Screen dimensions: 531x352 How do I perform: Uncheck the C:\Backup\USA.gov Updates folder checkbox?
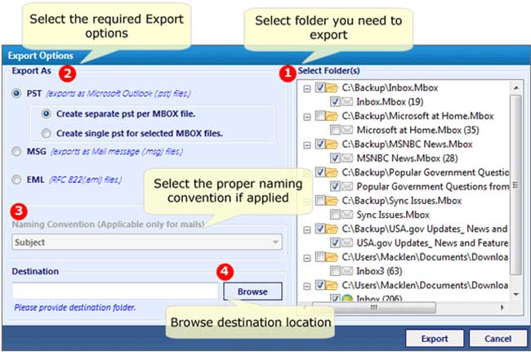(320, 229)
